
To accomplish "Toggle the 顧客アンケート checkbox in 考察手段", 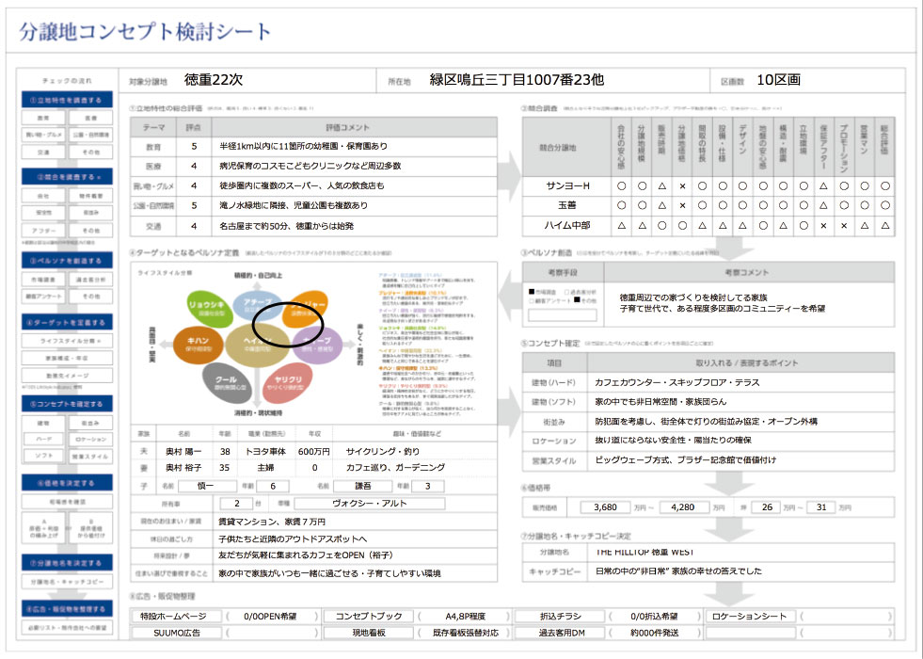I will pos(532,300).
